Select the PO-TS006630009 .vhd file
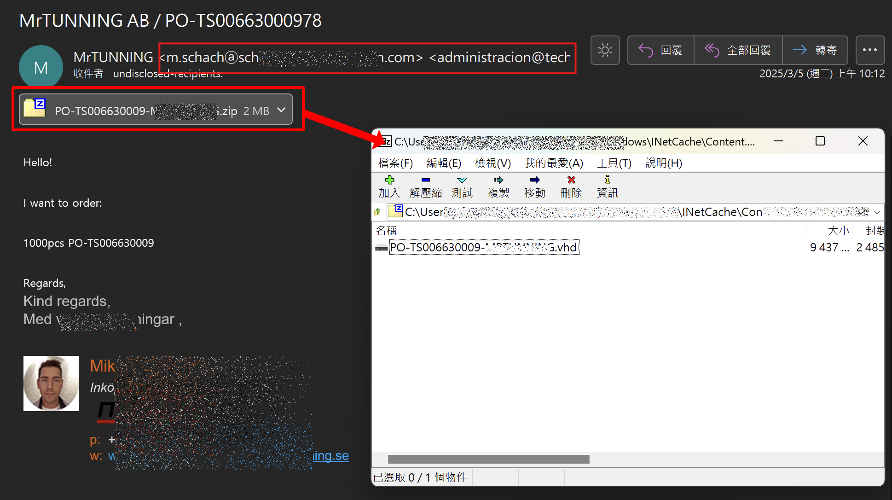 [x=484, y=247]
